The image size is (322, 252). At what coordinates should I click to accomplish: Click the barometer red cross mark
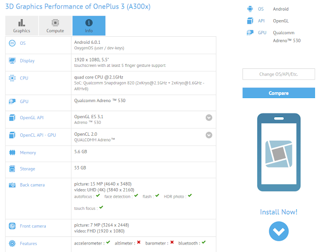coord(172,242)
